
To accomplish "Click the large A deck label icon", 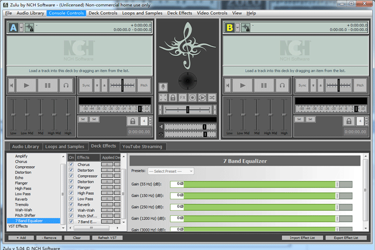I will click(13, 28).
